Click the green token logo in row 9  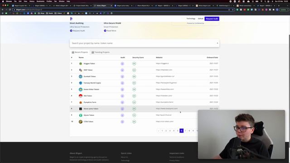click(x=81, y=115)
